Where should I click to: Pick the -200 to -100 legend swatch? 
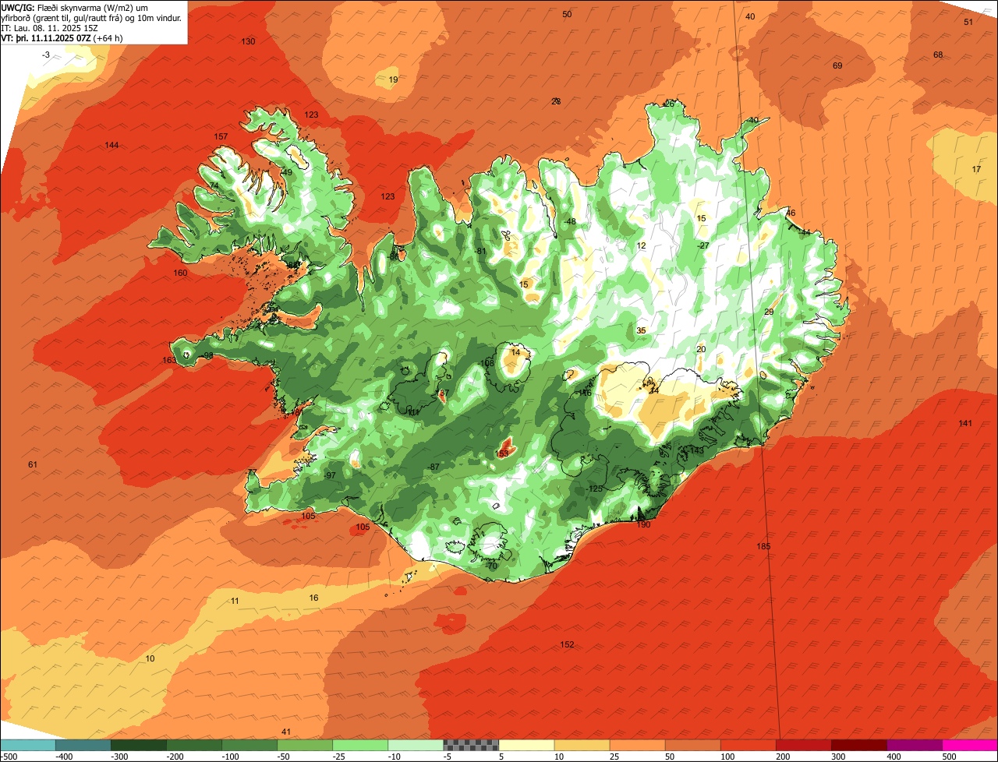pyautogui.click(x=193, y=745)
